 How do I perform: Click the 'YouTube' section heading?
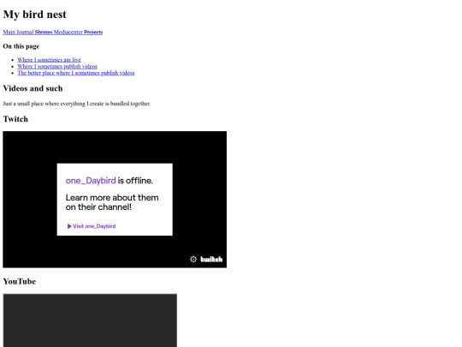coord(20,281)
